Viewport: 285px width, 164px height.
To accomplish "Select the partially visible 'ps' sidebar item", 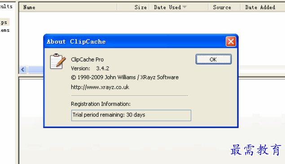I will (x=4, y=22).
